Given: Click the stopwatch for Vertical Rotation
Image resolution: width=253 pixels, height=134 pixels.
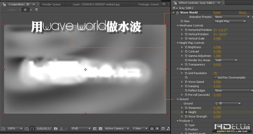Looking at the screenshot, I should [x=186, y=34].
